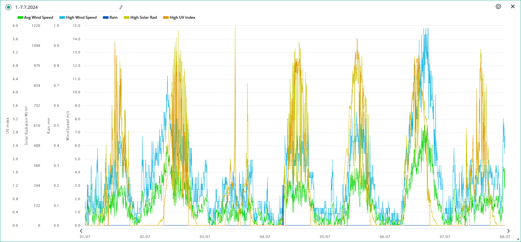Toggle the Rain series in legend
Screen dimensions: 521x242
[113, 17]
